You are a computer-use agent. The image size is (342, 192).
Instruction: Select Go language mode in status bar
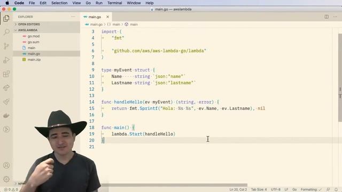click(294, 190)
